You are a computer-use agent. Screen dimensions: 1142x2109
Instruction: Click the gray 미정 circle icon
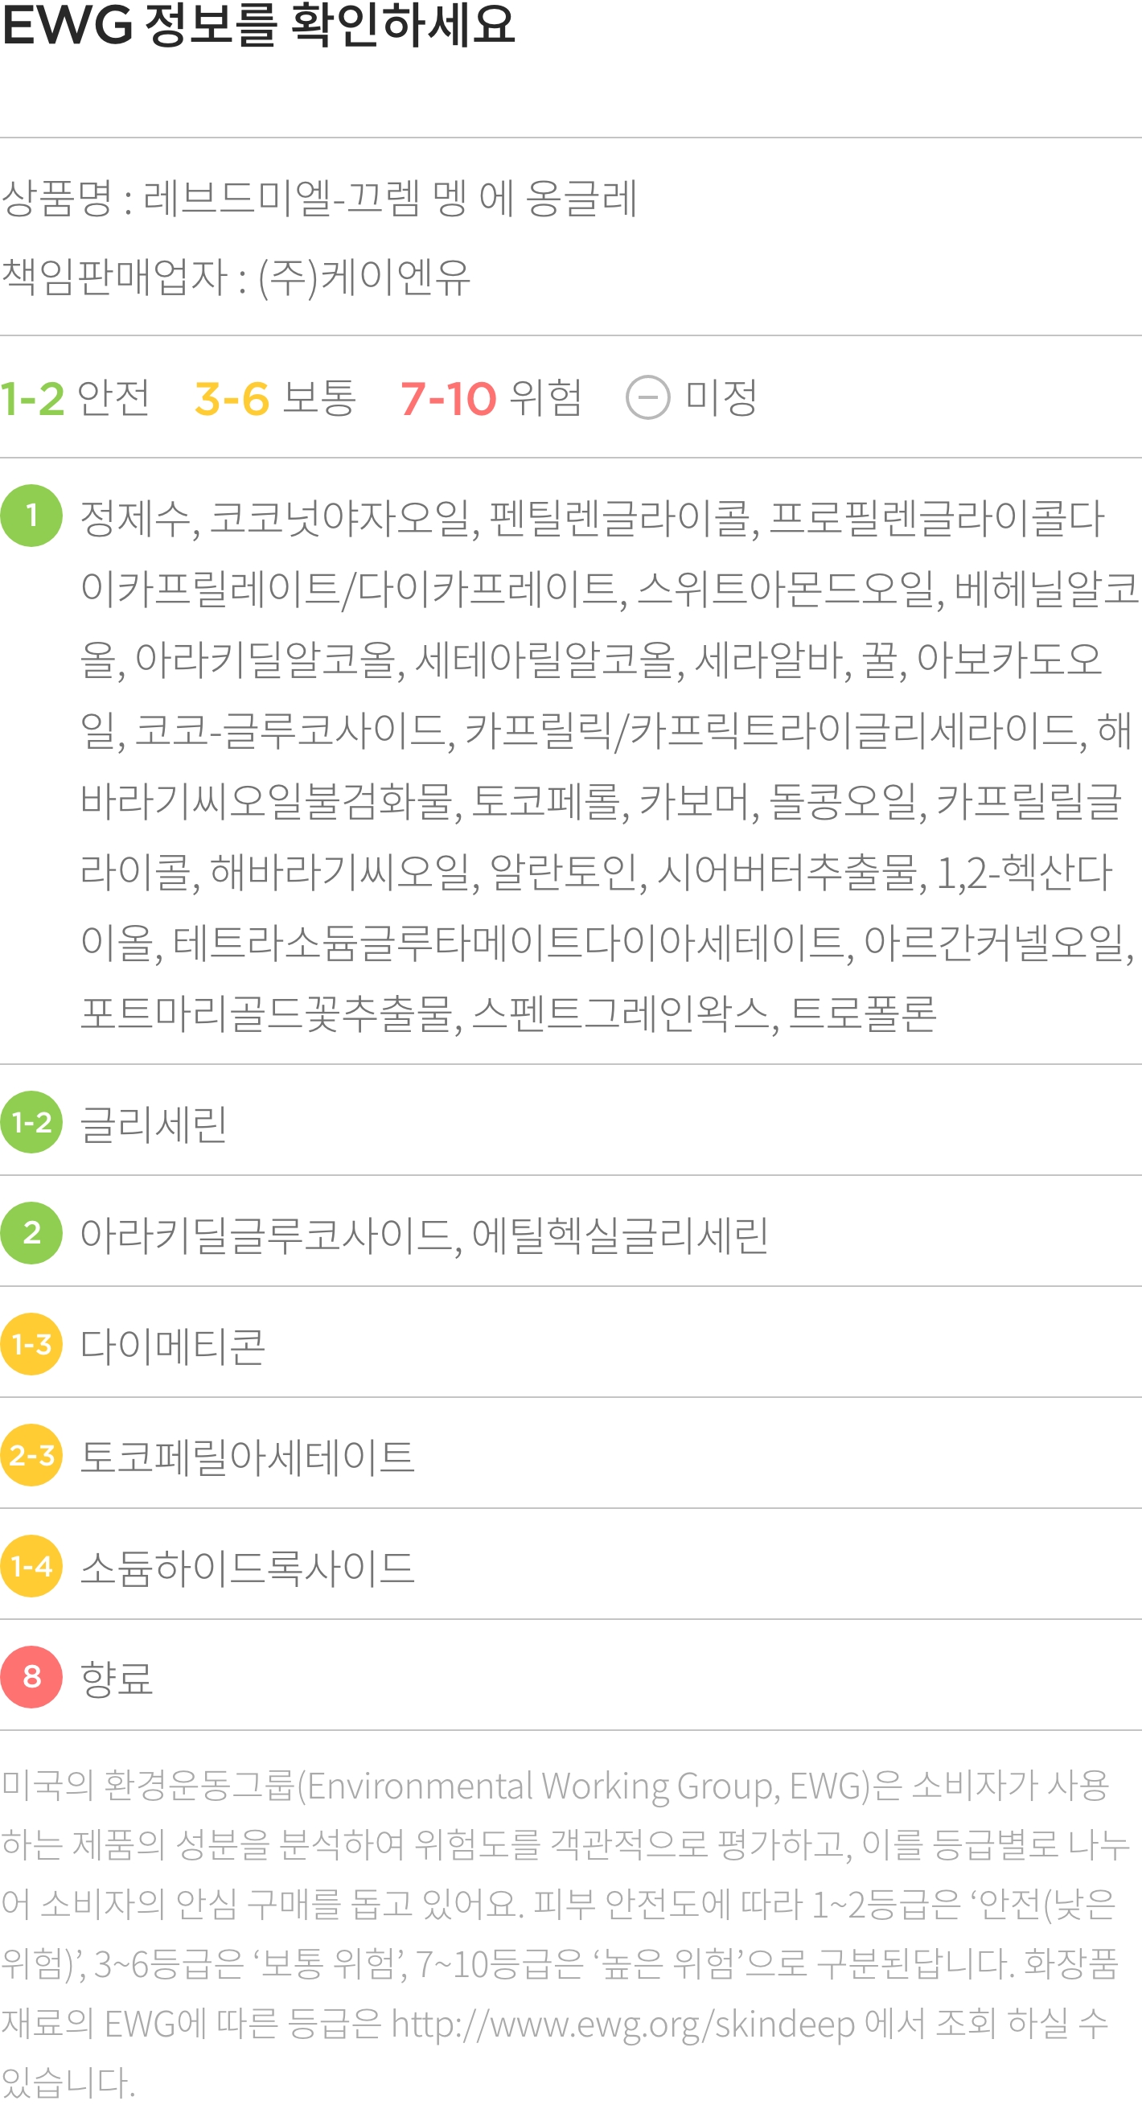click(647, 398)
